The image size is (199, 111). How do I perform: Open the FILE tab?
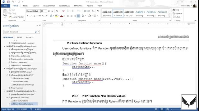6,6
